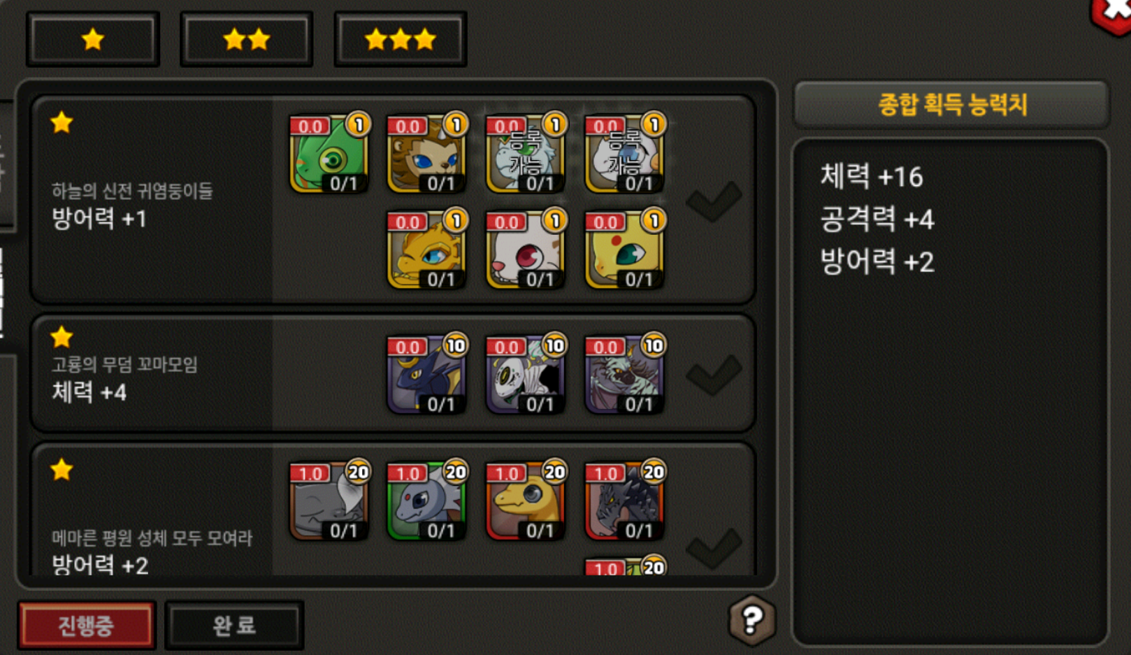Switch to the two-star tab
The image size is (1131, 655).
(x=247, y=40)
